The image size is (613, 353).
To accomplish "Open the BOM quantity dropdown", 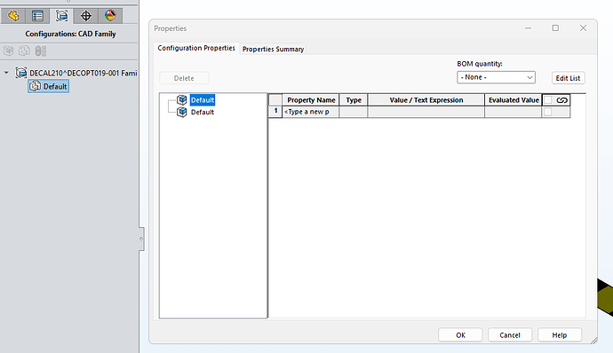I will coord(496,77).
